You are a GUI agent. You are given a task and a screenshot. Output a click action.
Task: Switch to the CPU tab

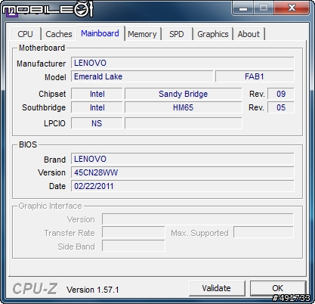point(25,34)
